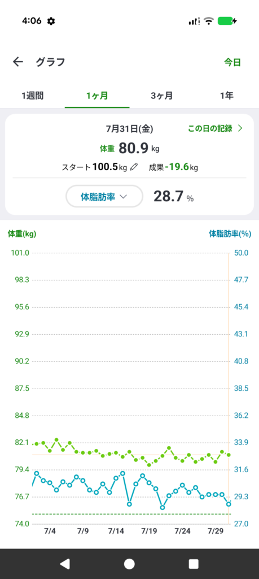This screenshot has height=579, width=259.
Task: Tap the Wi-Fi icon in the status bar
Action: (209, 21)
